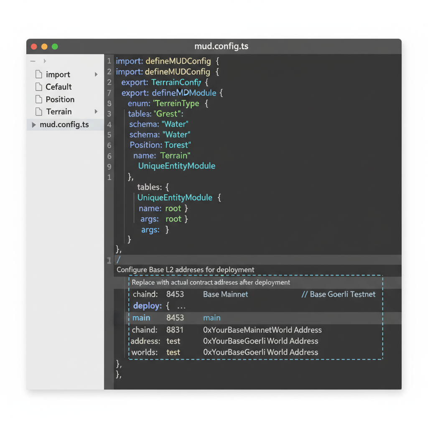Click the // Base Goerli Testnet comment

339,294
